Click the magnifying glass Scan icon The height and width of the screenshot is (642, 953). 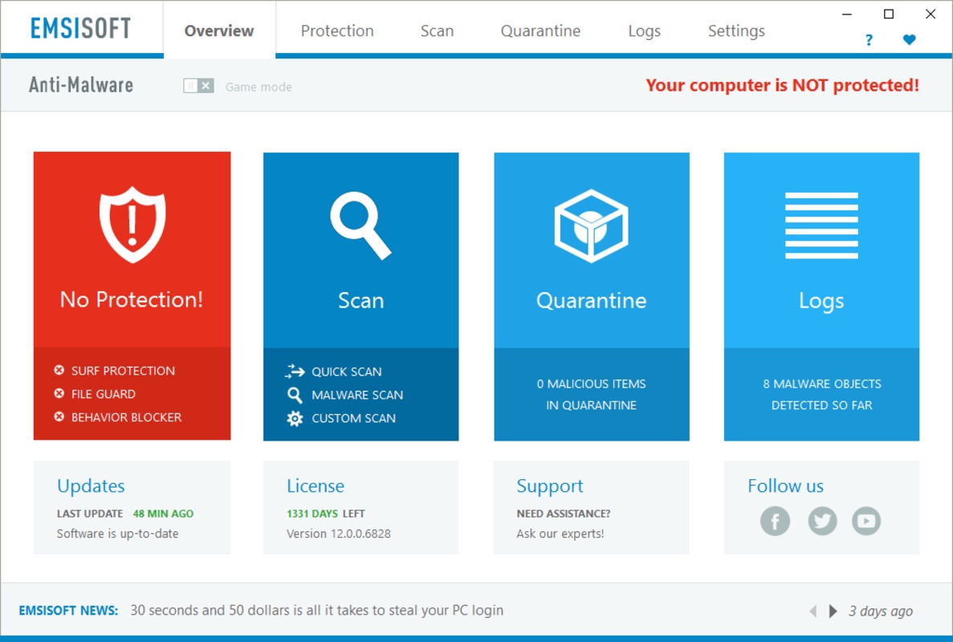point(361,226)
